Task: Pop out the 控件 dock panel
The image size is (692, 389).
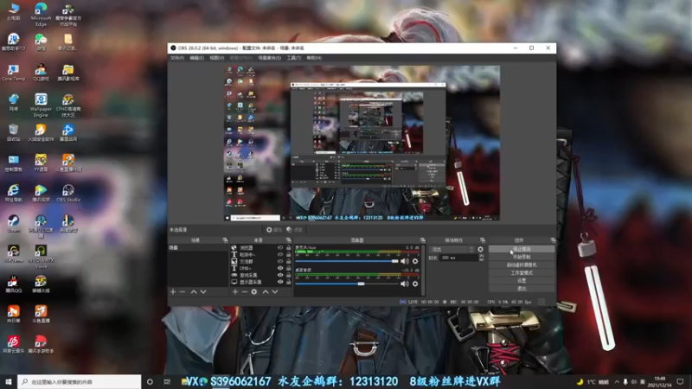Action: (x=553, y=240)
